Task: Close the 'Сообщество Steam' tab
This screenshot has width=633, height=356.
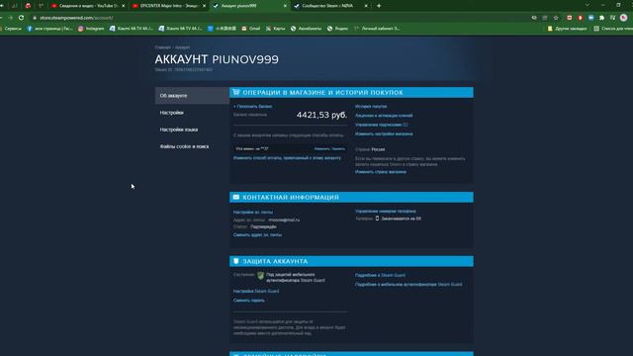Action: [x=366, y=6]
